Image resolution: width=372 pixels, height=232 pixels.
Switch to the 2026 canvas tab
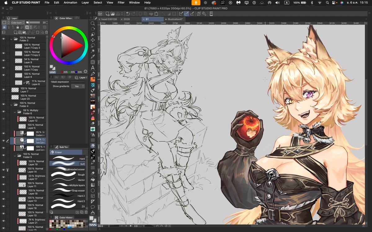(x=130, y=19)
